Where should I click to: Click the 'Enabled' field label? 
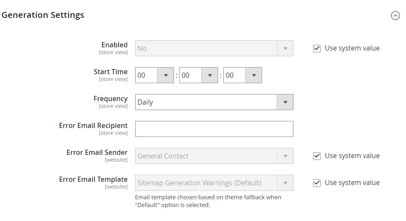point(114,45)
